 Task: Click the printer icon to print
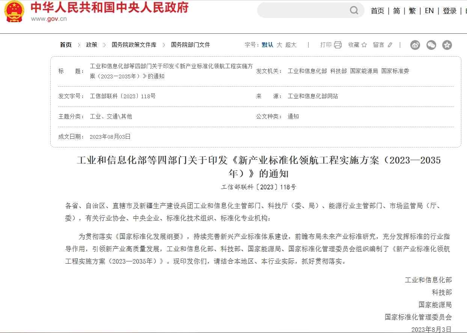338,45
